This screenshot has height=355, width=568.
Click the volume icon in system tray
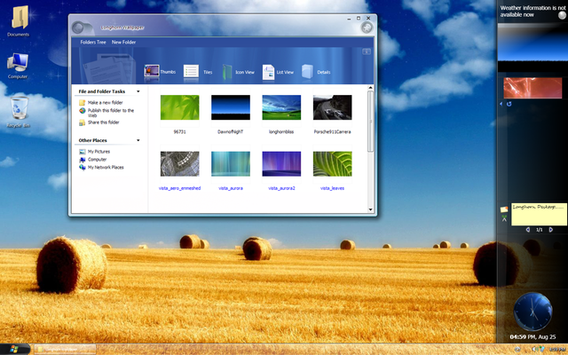[535, 349]
